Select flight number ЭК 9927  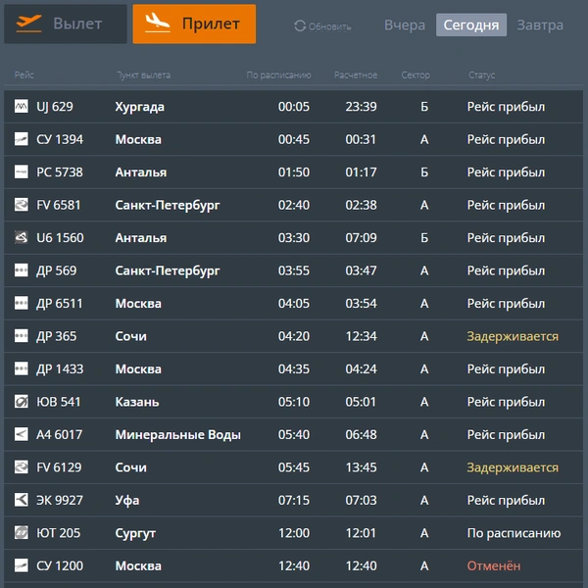(x=60, y=500)
